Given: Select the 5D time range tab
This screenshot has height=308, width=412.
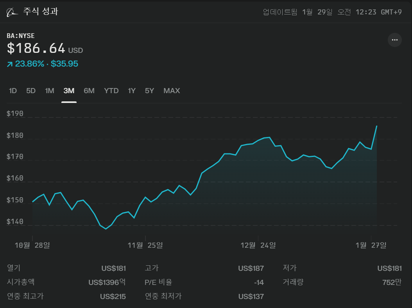Looking at the screenshot, I should coord(31,91).
